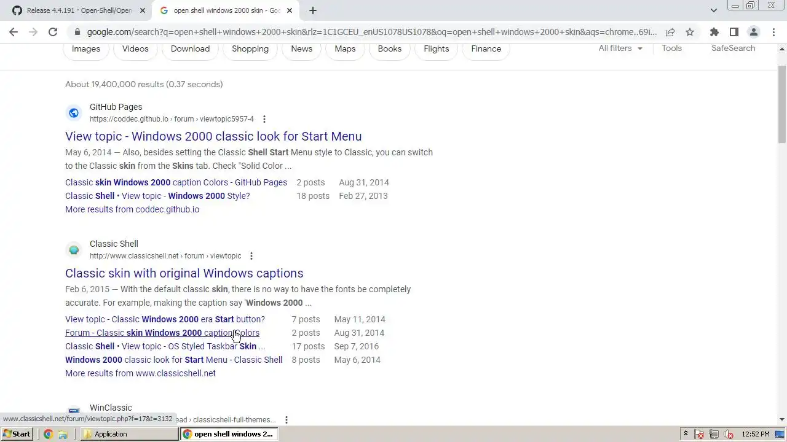The height and width of the screenshot is (442, 787).
Task: Select the Shopping search filter
Action: point(250,48)
